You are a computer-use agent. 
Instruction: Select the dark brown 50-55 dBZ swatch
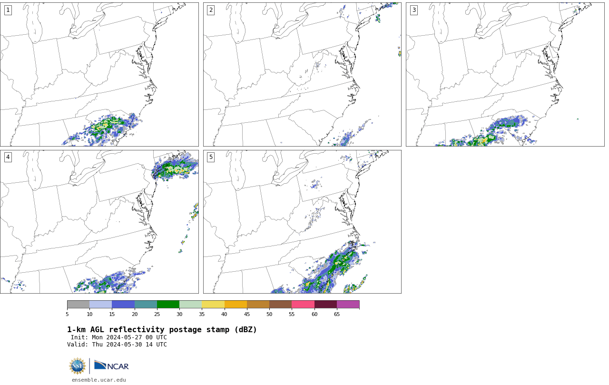[x=280, y=305]
